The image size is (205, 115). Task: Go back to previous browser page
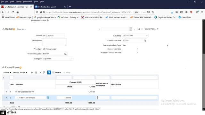point(3,12)
